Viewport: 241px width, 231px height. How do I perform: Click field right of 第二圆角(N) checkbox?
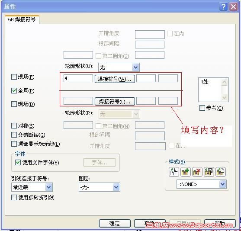(150, 125)
